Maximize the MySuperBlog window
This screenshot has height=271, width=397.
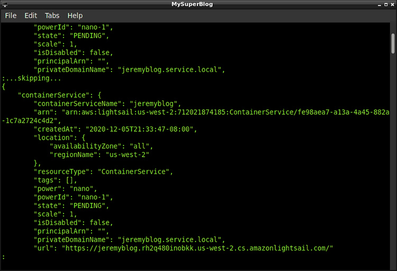pos(386,5)
